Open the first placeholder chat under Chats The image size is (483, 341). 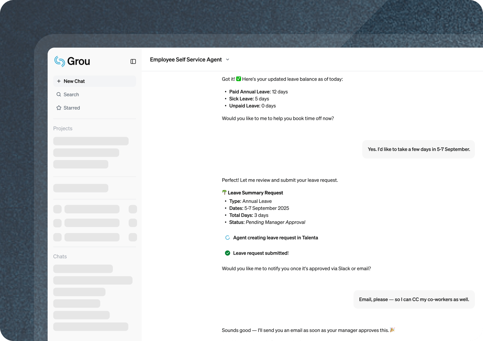83,269
